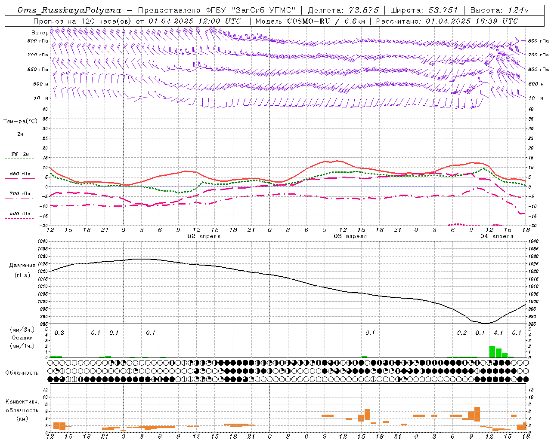Click the date label 03 апреля

point(350,236)
